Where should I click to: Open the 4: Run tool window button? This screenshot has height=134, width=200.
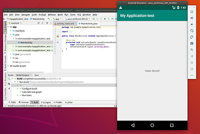69,102
